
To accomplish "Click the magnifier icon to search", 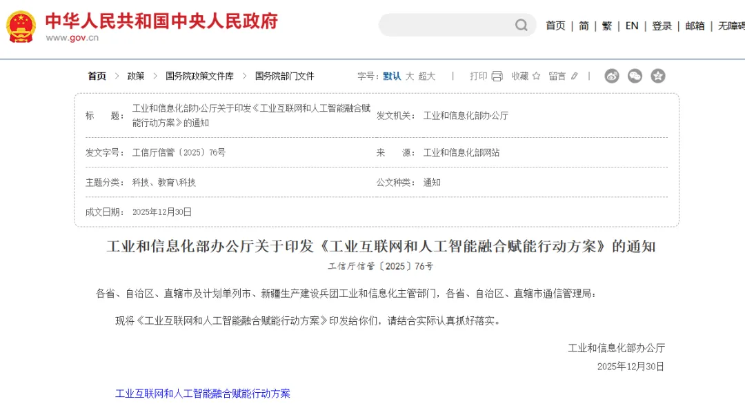I will (x=522, y=24).
